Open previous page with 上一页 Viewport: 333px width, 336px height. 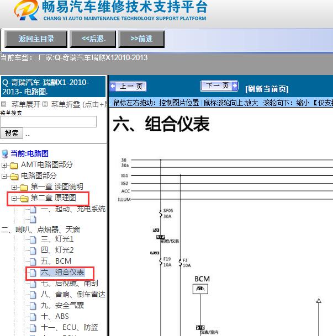pos(128,87)
